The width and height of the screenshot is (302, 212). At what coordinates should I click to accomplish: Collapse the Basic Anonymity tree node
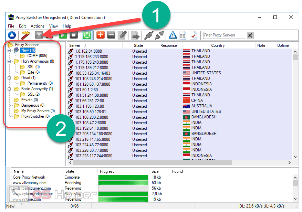tap(9, 89)
